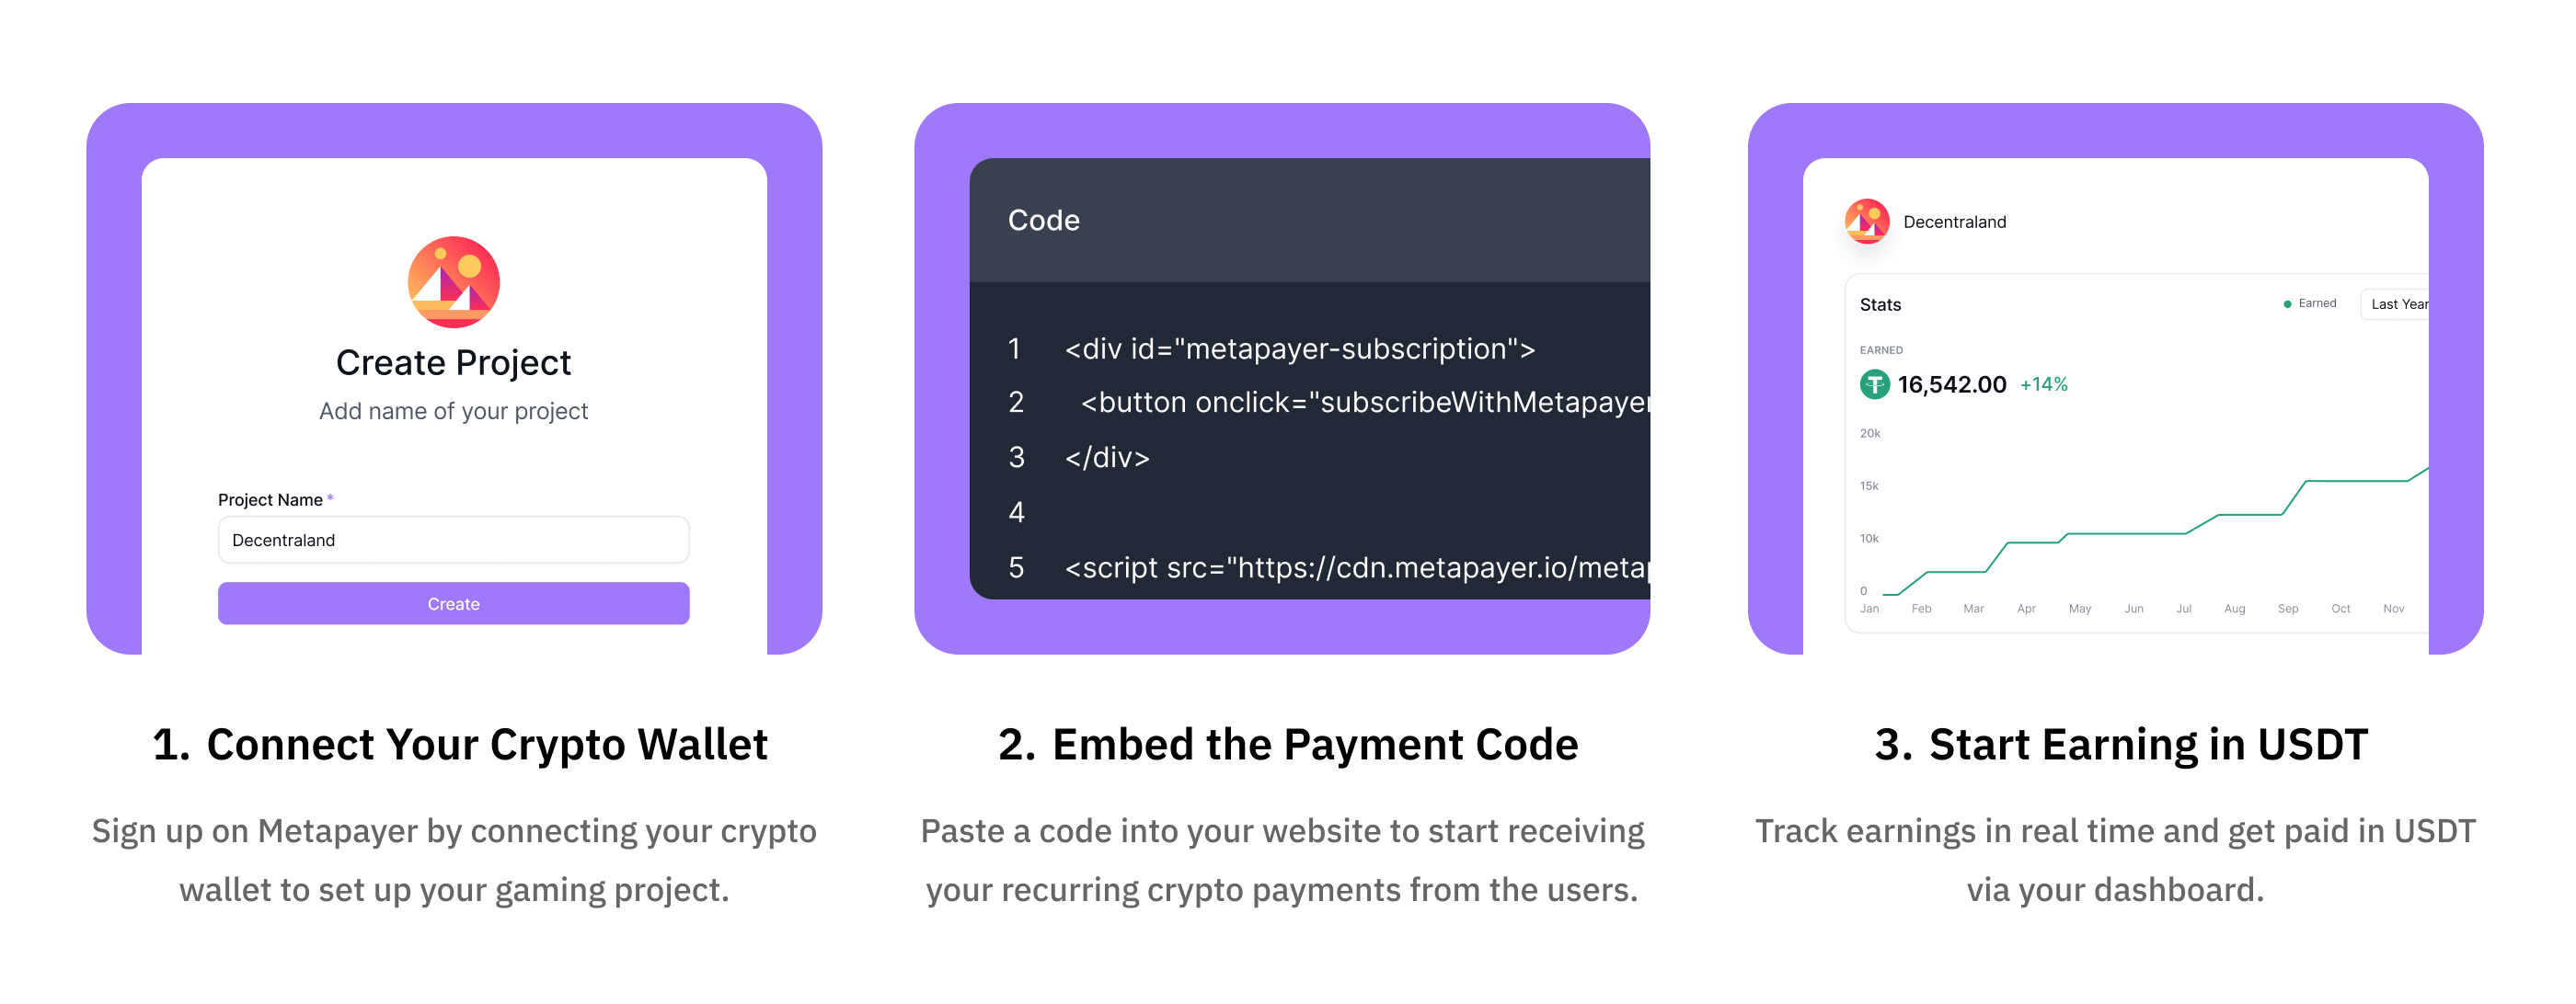The width and height of the screenshot is (2576, 1004).
Task: Open the Last Year period dropdown
Action: coord(2397,304)
